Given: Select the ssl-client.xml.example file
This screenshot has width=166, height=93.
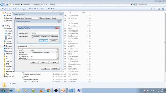Looking at the screenshot, I should pyautogui.click(x=31, y=79).
